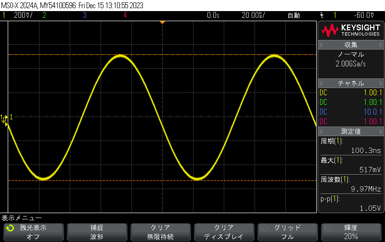This screenshot has width=385, height=242.
Task: Expand the 測定値 measurements panel header
Action: pyautogui.click(x=351, y=131)
